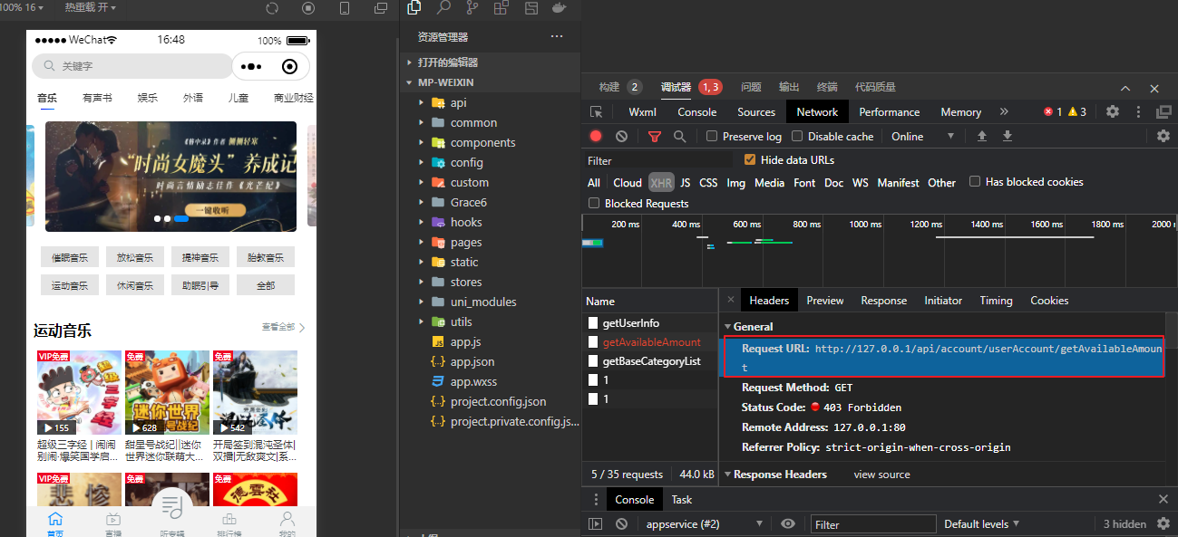This screenshot has width=1178, height=537.
Task: Tap the 催眠音乐 category button
Action: (70, 257)
